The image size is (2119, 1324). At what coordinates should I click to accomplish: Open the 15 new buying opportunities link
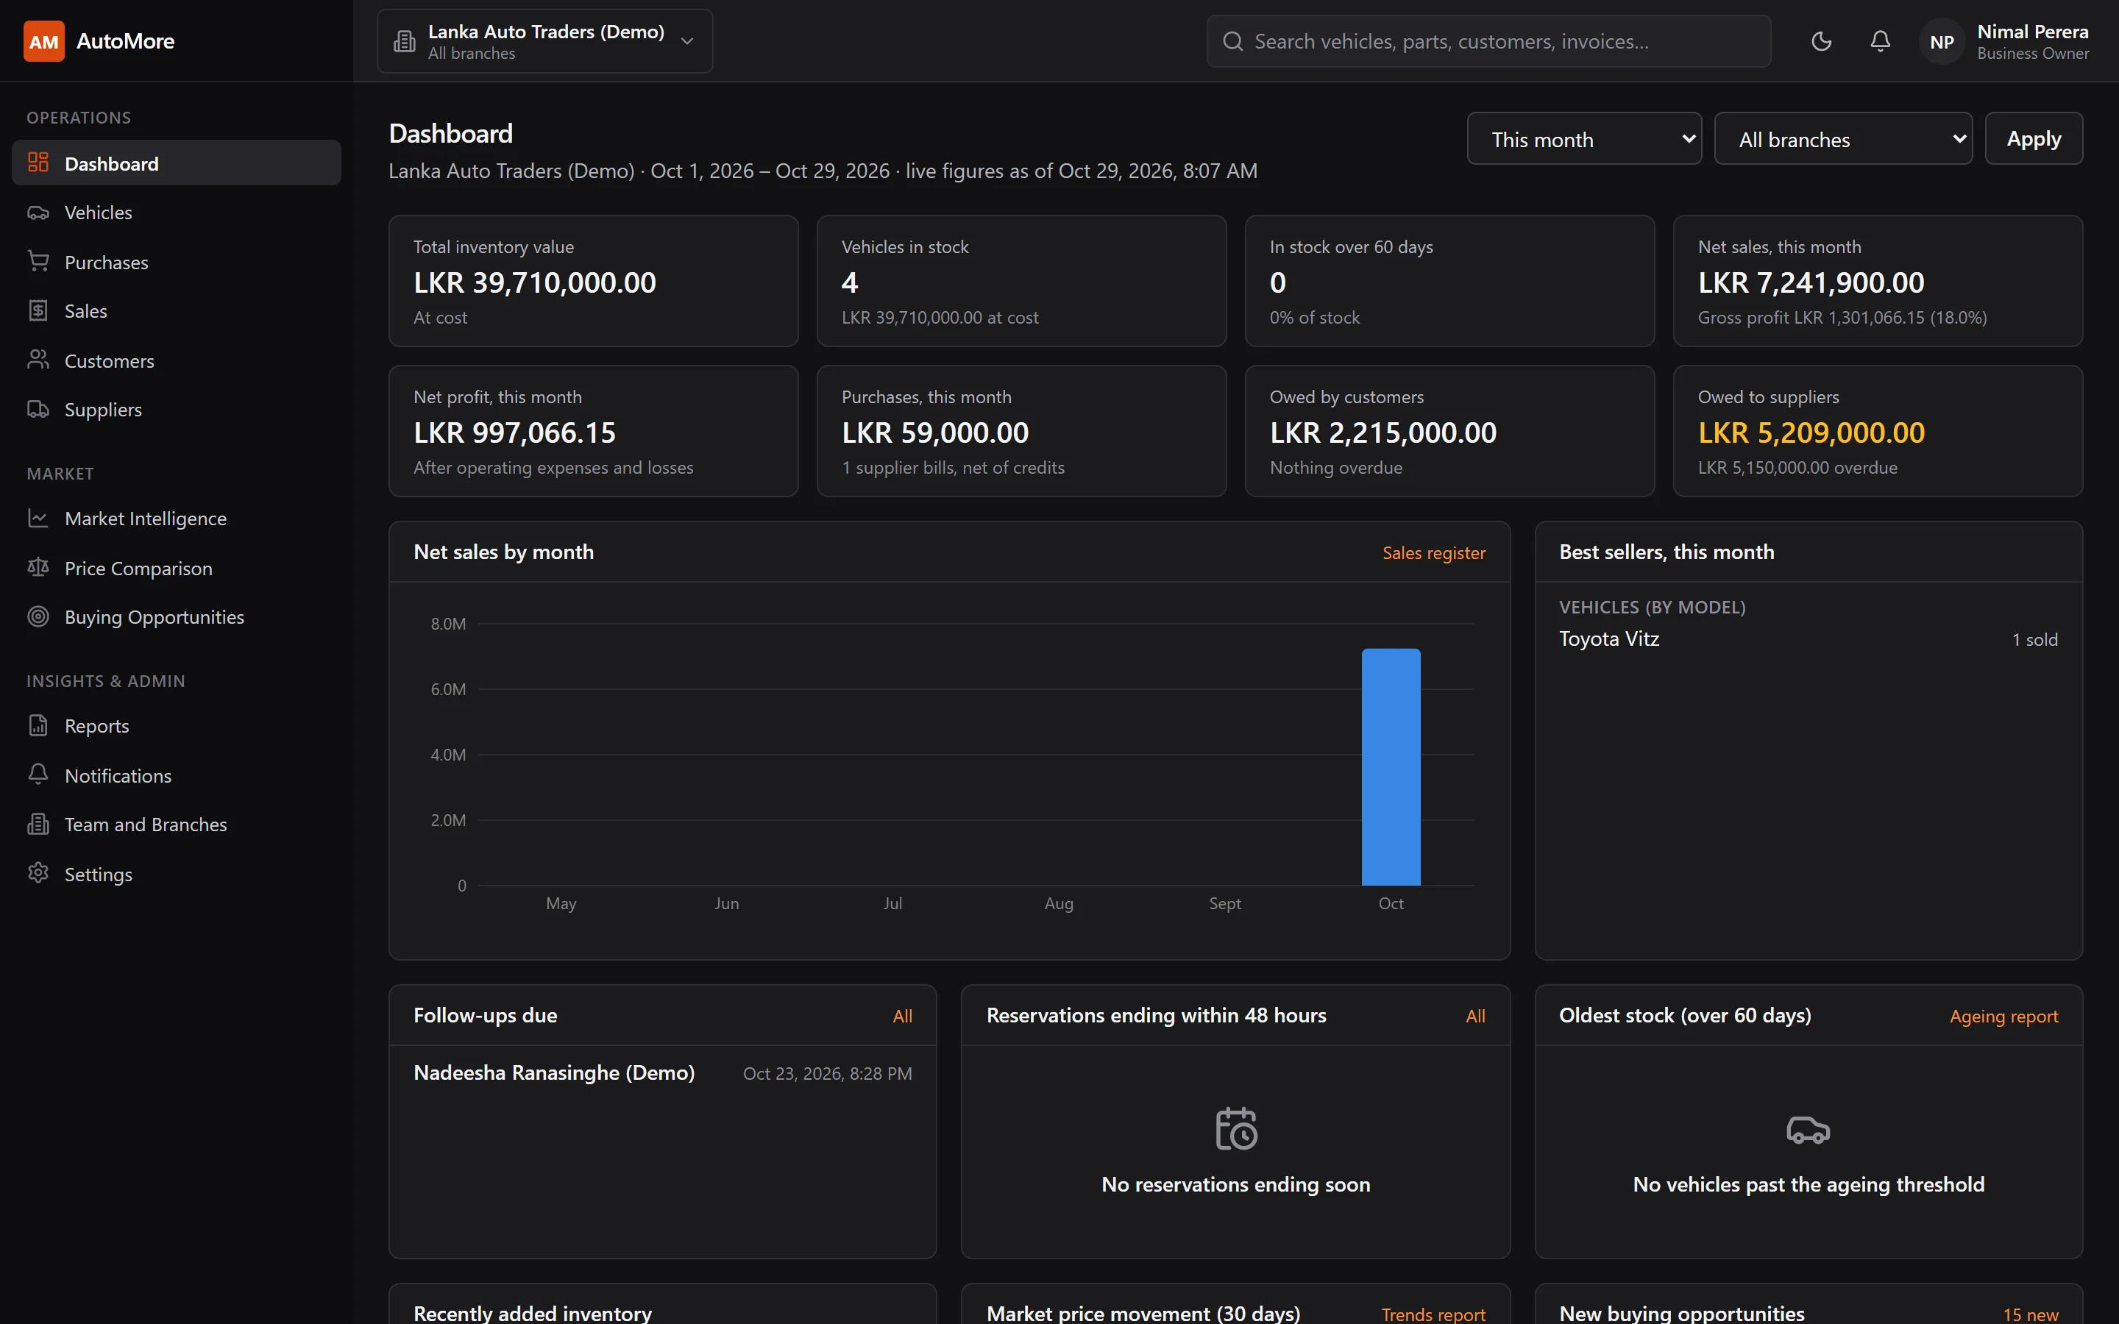click(2030, 1314)
